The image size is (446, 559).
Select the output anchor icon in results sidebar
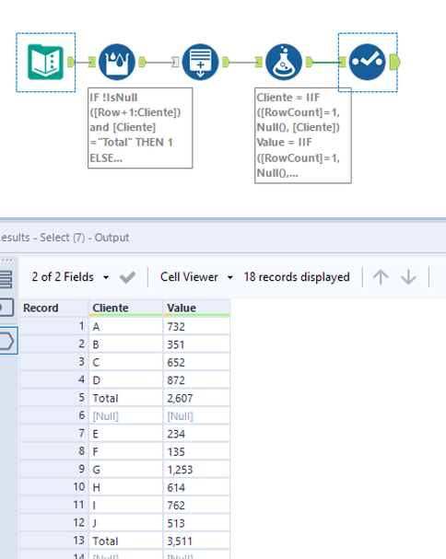tap(7, 341)
